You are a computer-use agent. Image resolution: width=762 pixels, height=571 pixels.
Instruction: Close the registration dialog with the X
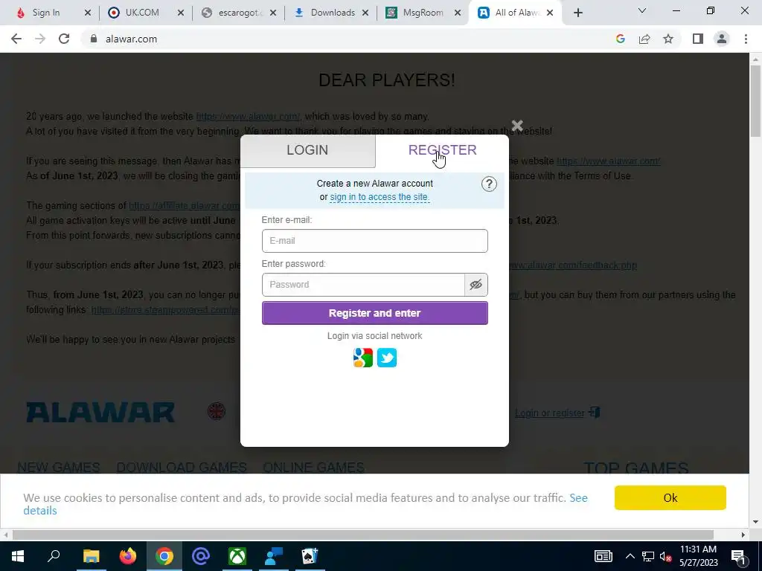517,126
